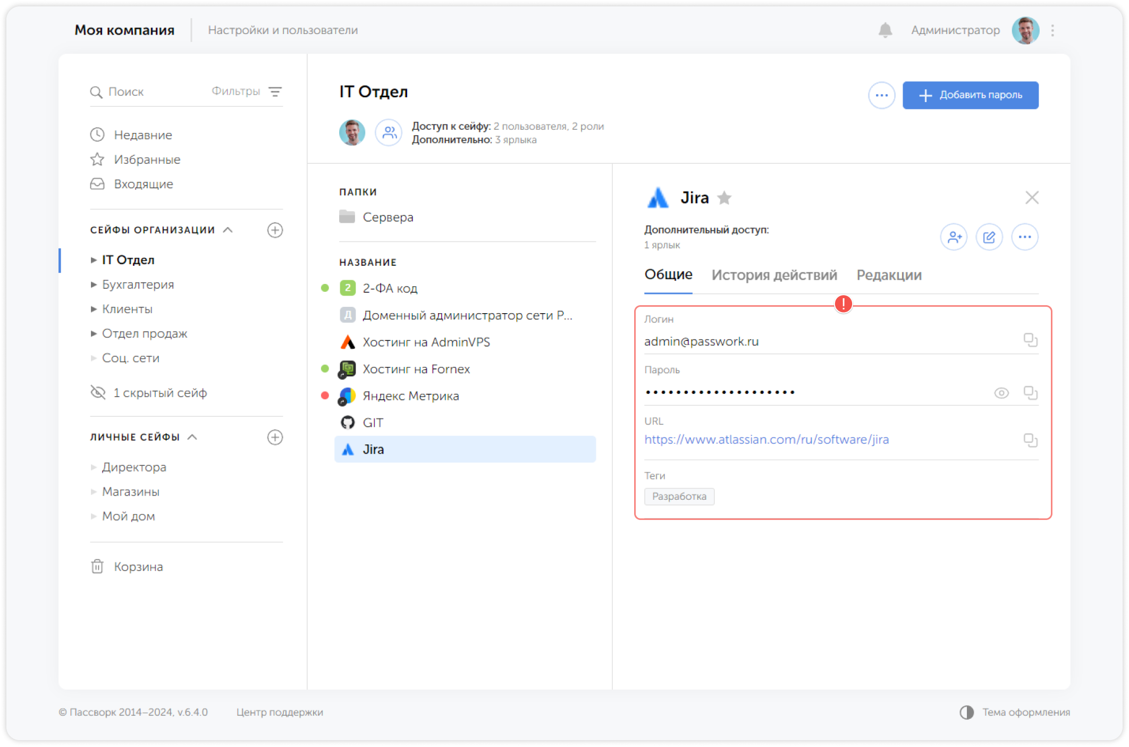
Task: Click the Добавить пароль button
Action: (970, 95)
